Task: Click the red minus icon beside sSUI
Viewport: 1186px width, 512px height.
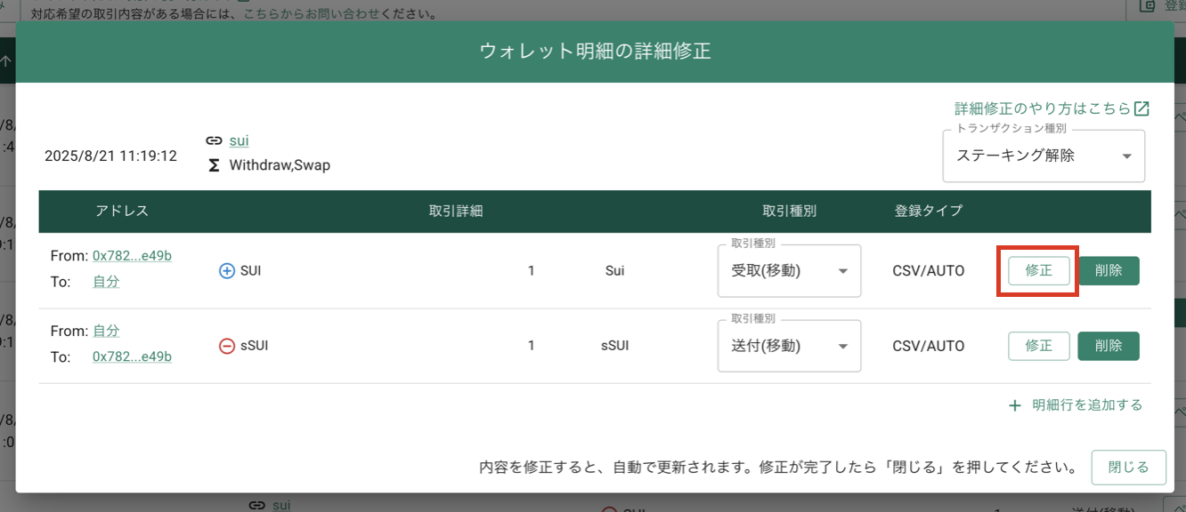Action: [227, 346]
